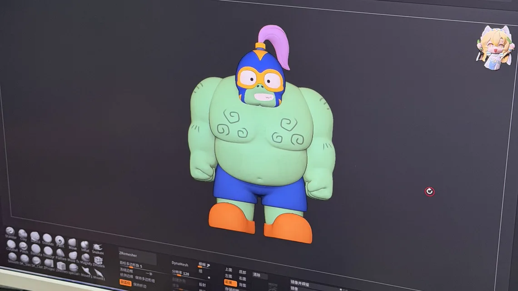Select the TrimAdaptive brush icon
This screenshot has width=518, height=291.
tap(47, 239)
